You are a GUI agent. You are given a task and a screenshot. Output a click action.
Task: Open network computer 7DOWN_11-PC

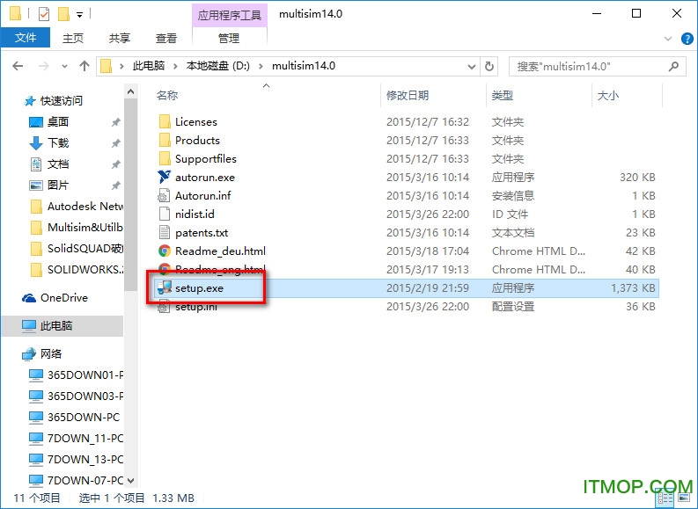tap(76, 439)
